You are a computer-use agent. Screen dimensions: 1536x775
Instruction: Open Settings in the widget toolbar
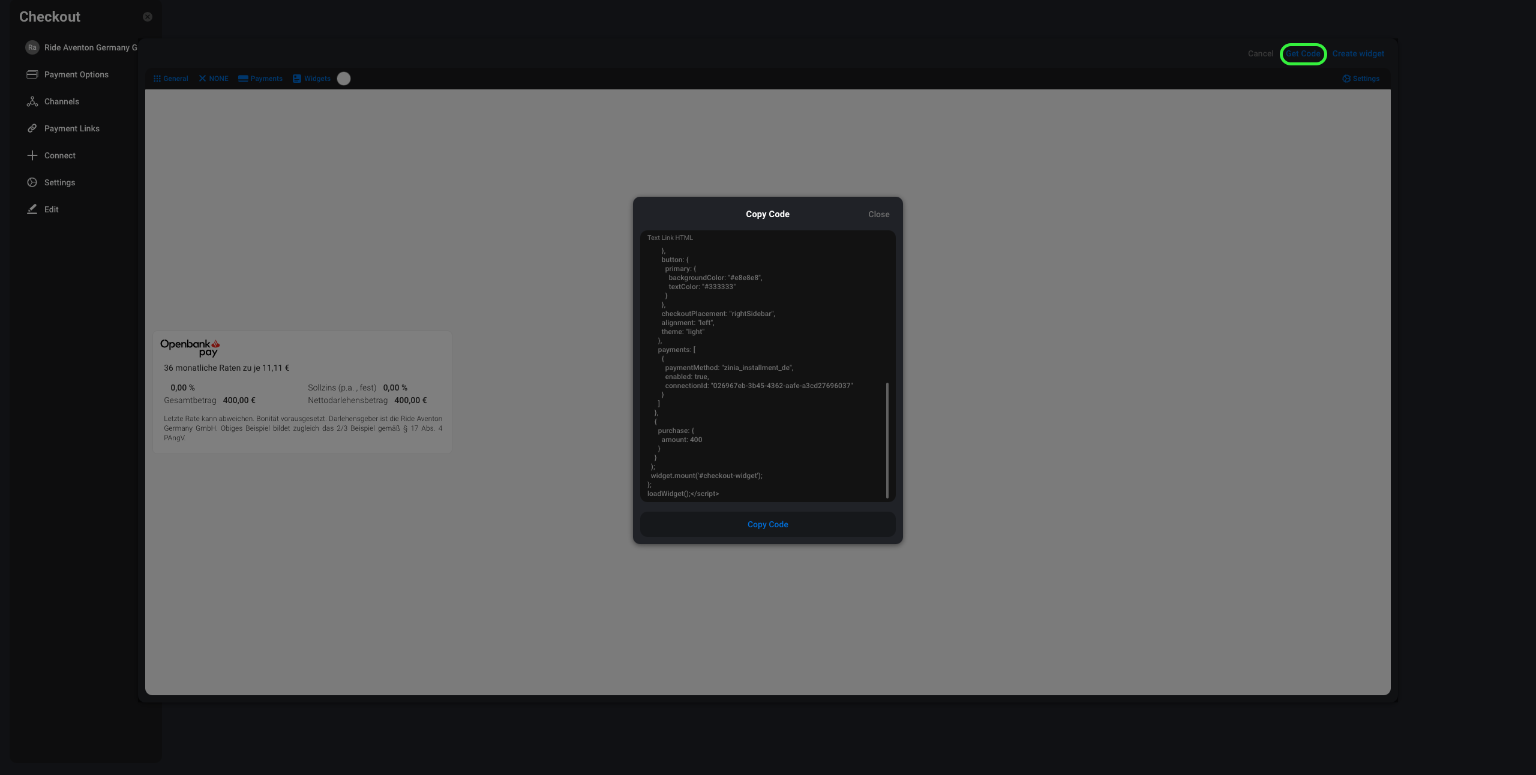[1361, 79]
